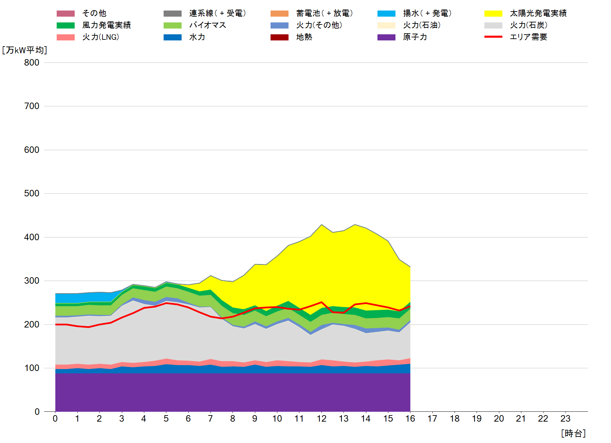Click hour 16 on the x-axis
The height and width of the screenshot is (443, 611).
pyautogui.click(x=410, y=419)
